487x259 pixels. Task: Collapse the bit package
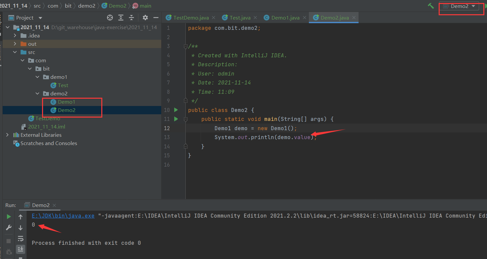(x=30, y=69)
